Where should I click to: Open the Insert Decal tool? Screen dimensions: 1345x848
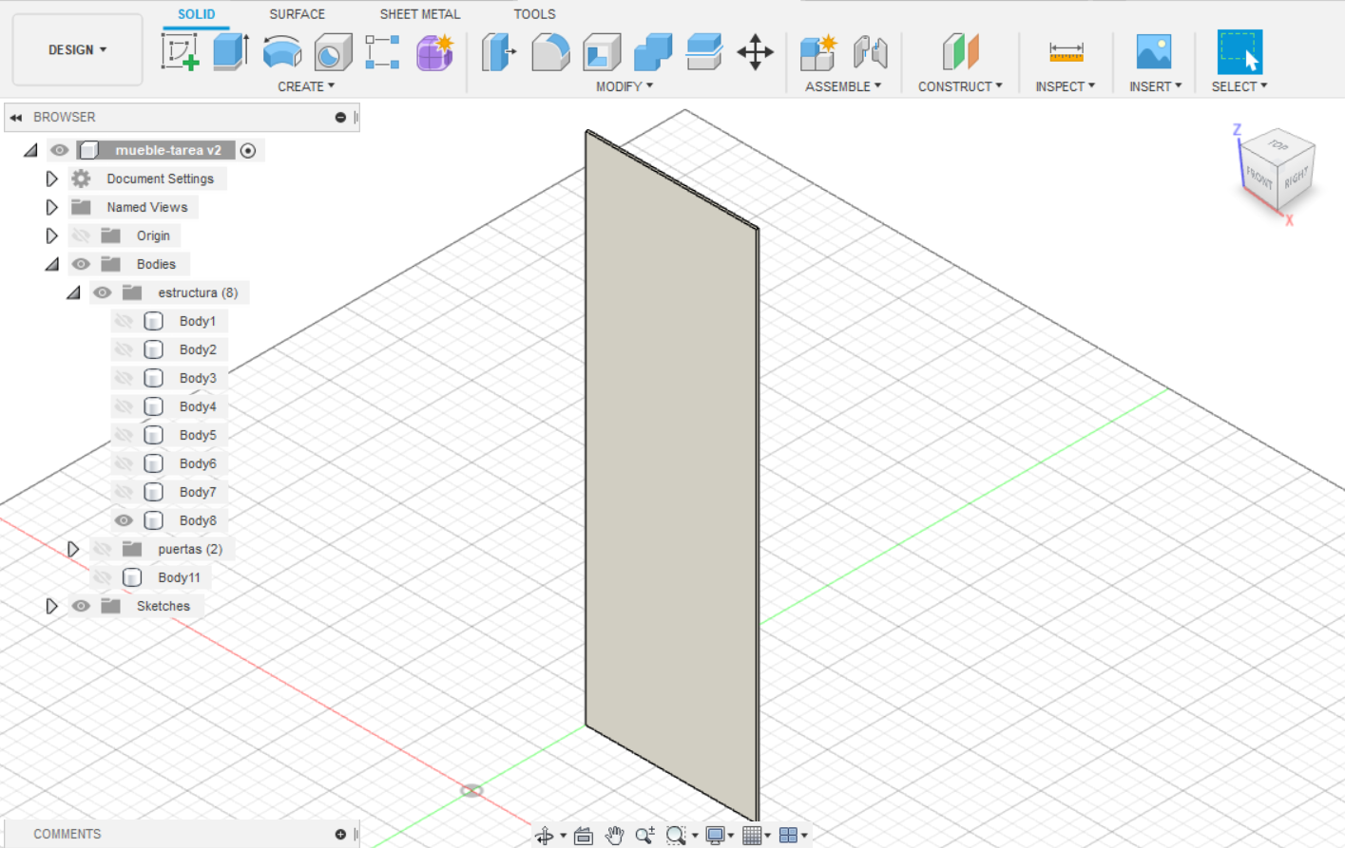[x=1154, y=51]
